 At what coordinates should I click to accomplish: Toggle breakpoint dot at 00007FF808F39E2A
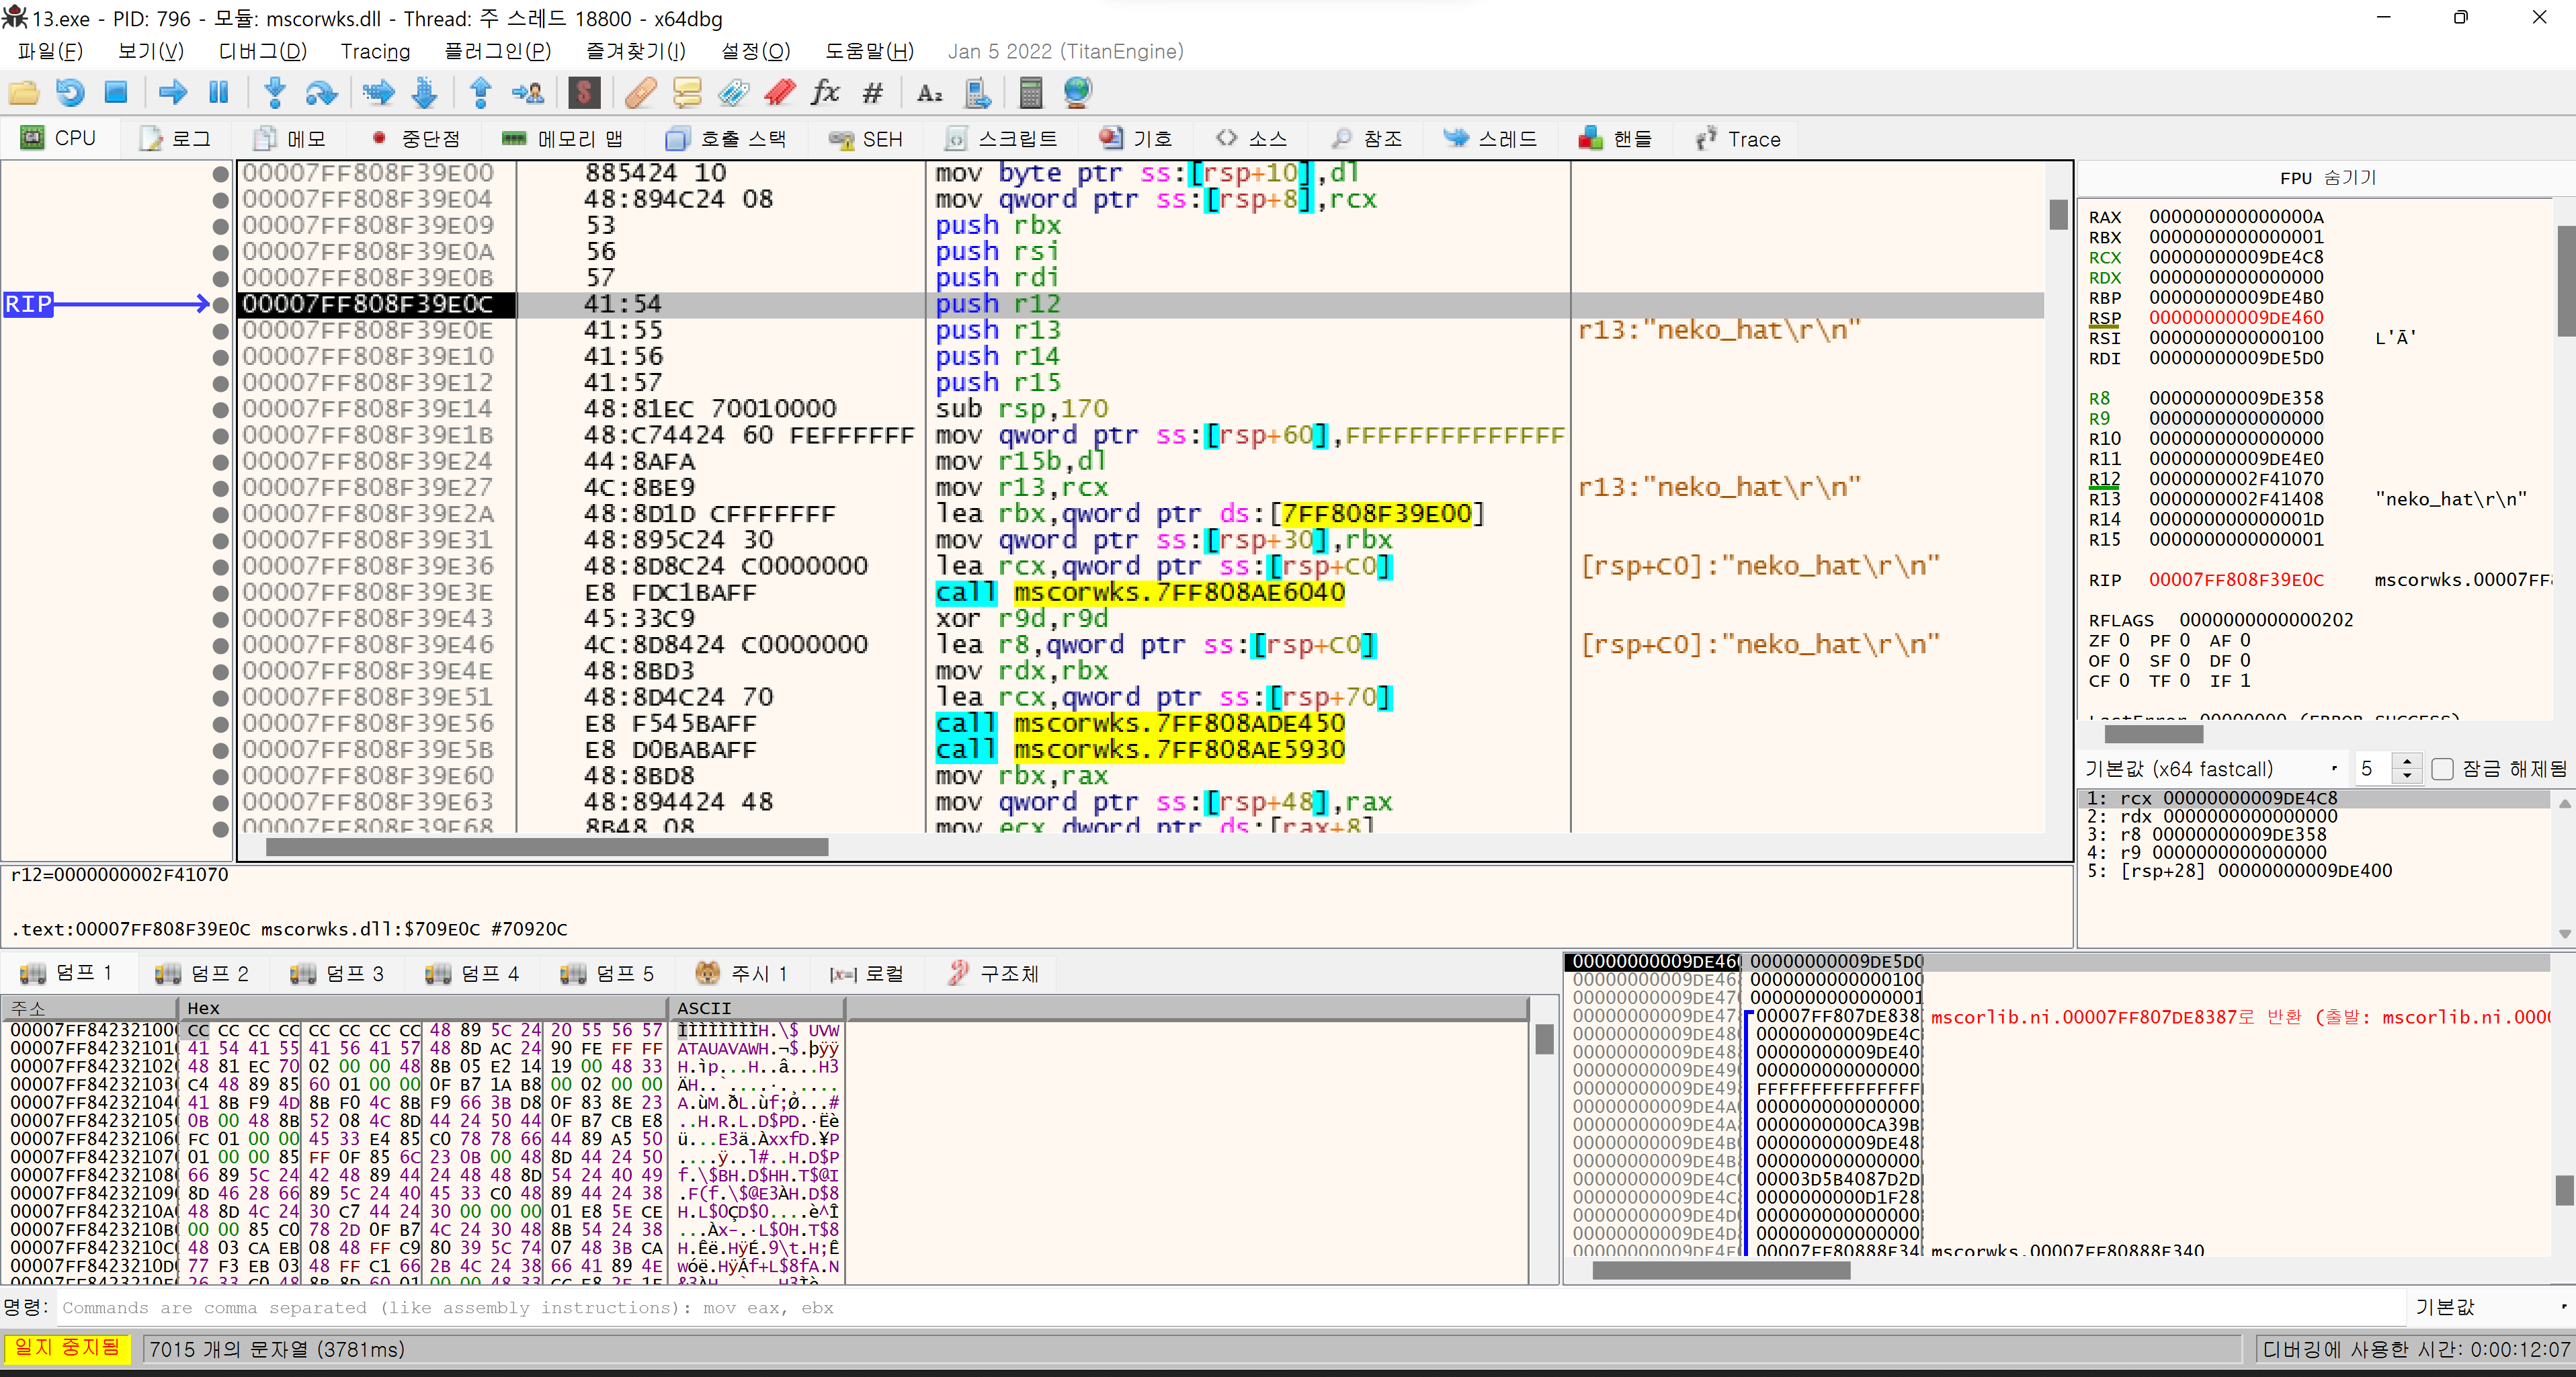click(221, 515)
